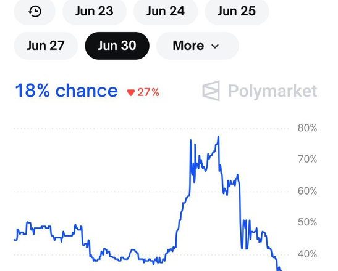This screenshot has height=271, width=338.
Task: Select the Jun 24 date tab
Action: tap(166, 11)
